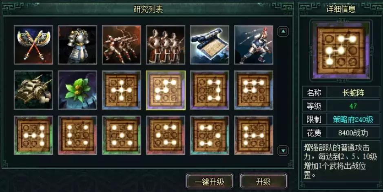Click the down arrow in research list
Viewport: 383px width, 192px height.
(x=283, y=151)
